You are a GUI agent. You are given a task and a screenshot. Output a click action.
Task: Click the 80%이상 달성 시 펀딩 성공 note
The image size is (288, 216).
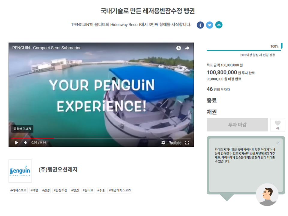[258, 55]
